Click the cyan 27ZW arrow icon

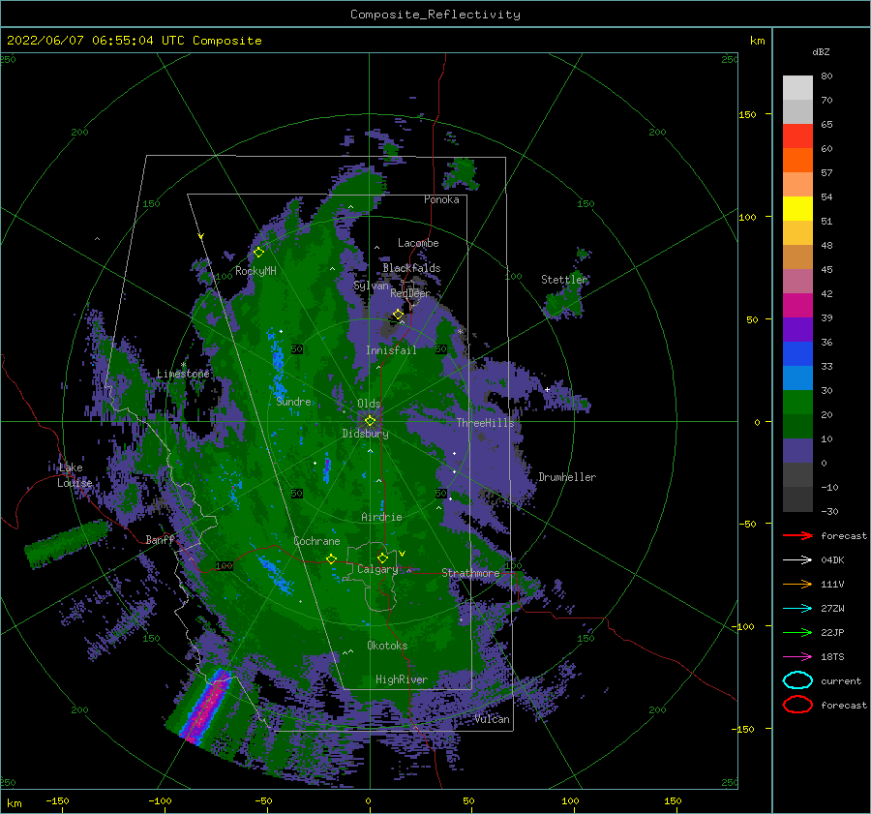(797, 608)
